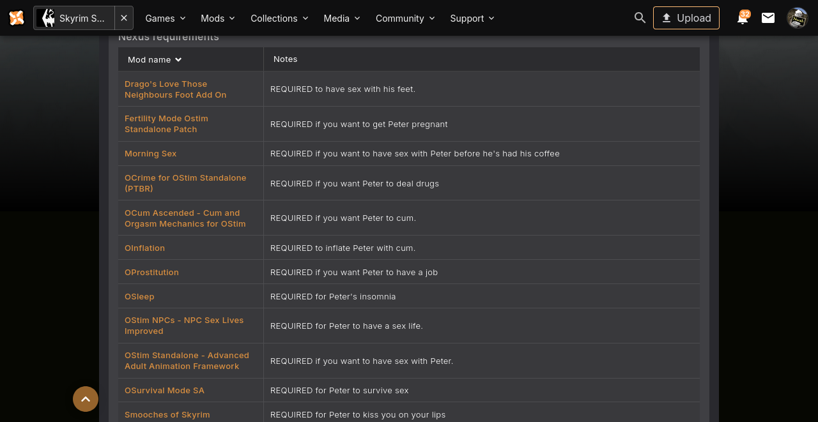Select note 'REQUIRED if you want Peter to cum.'
The image size is (818, 422).
tap(343, 218)
